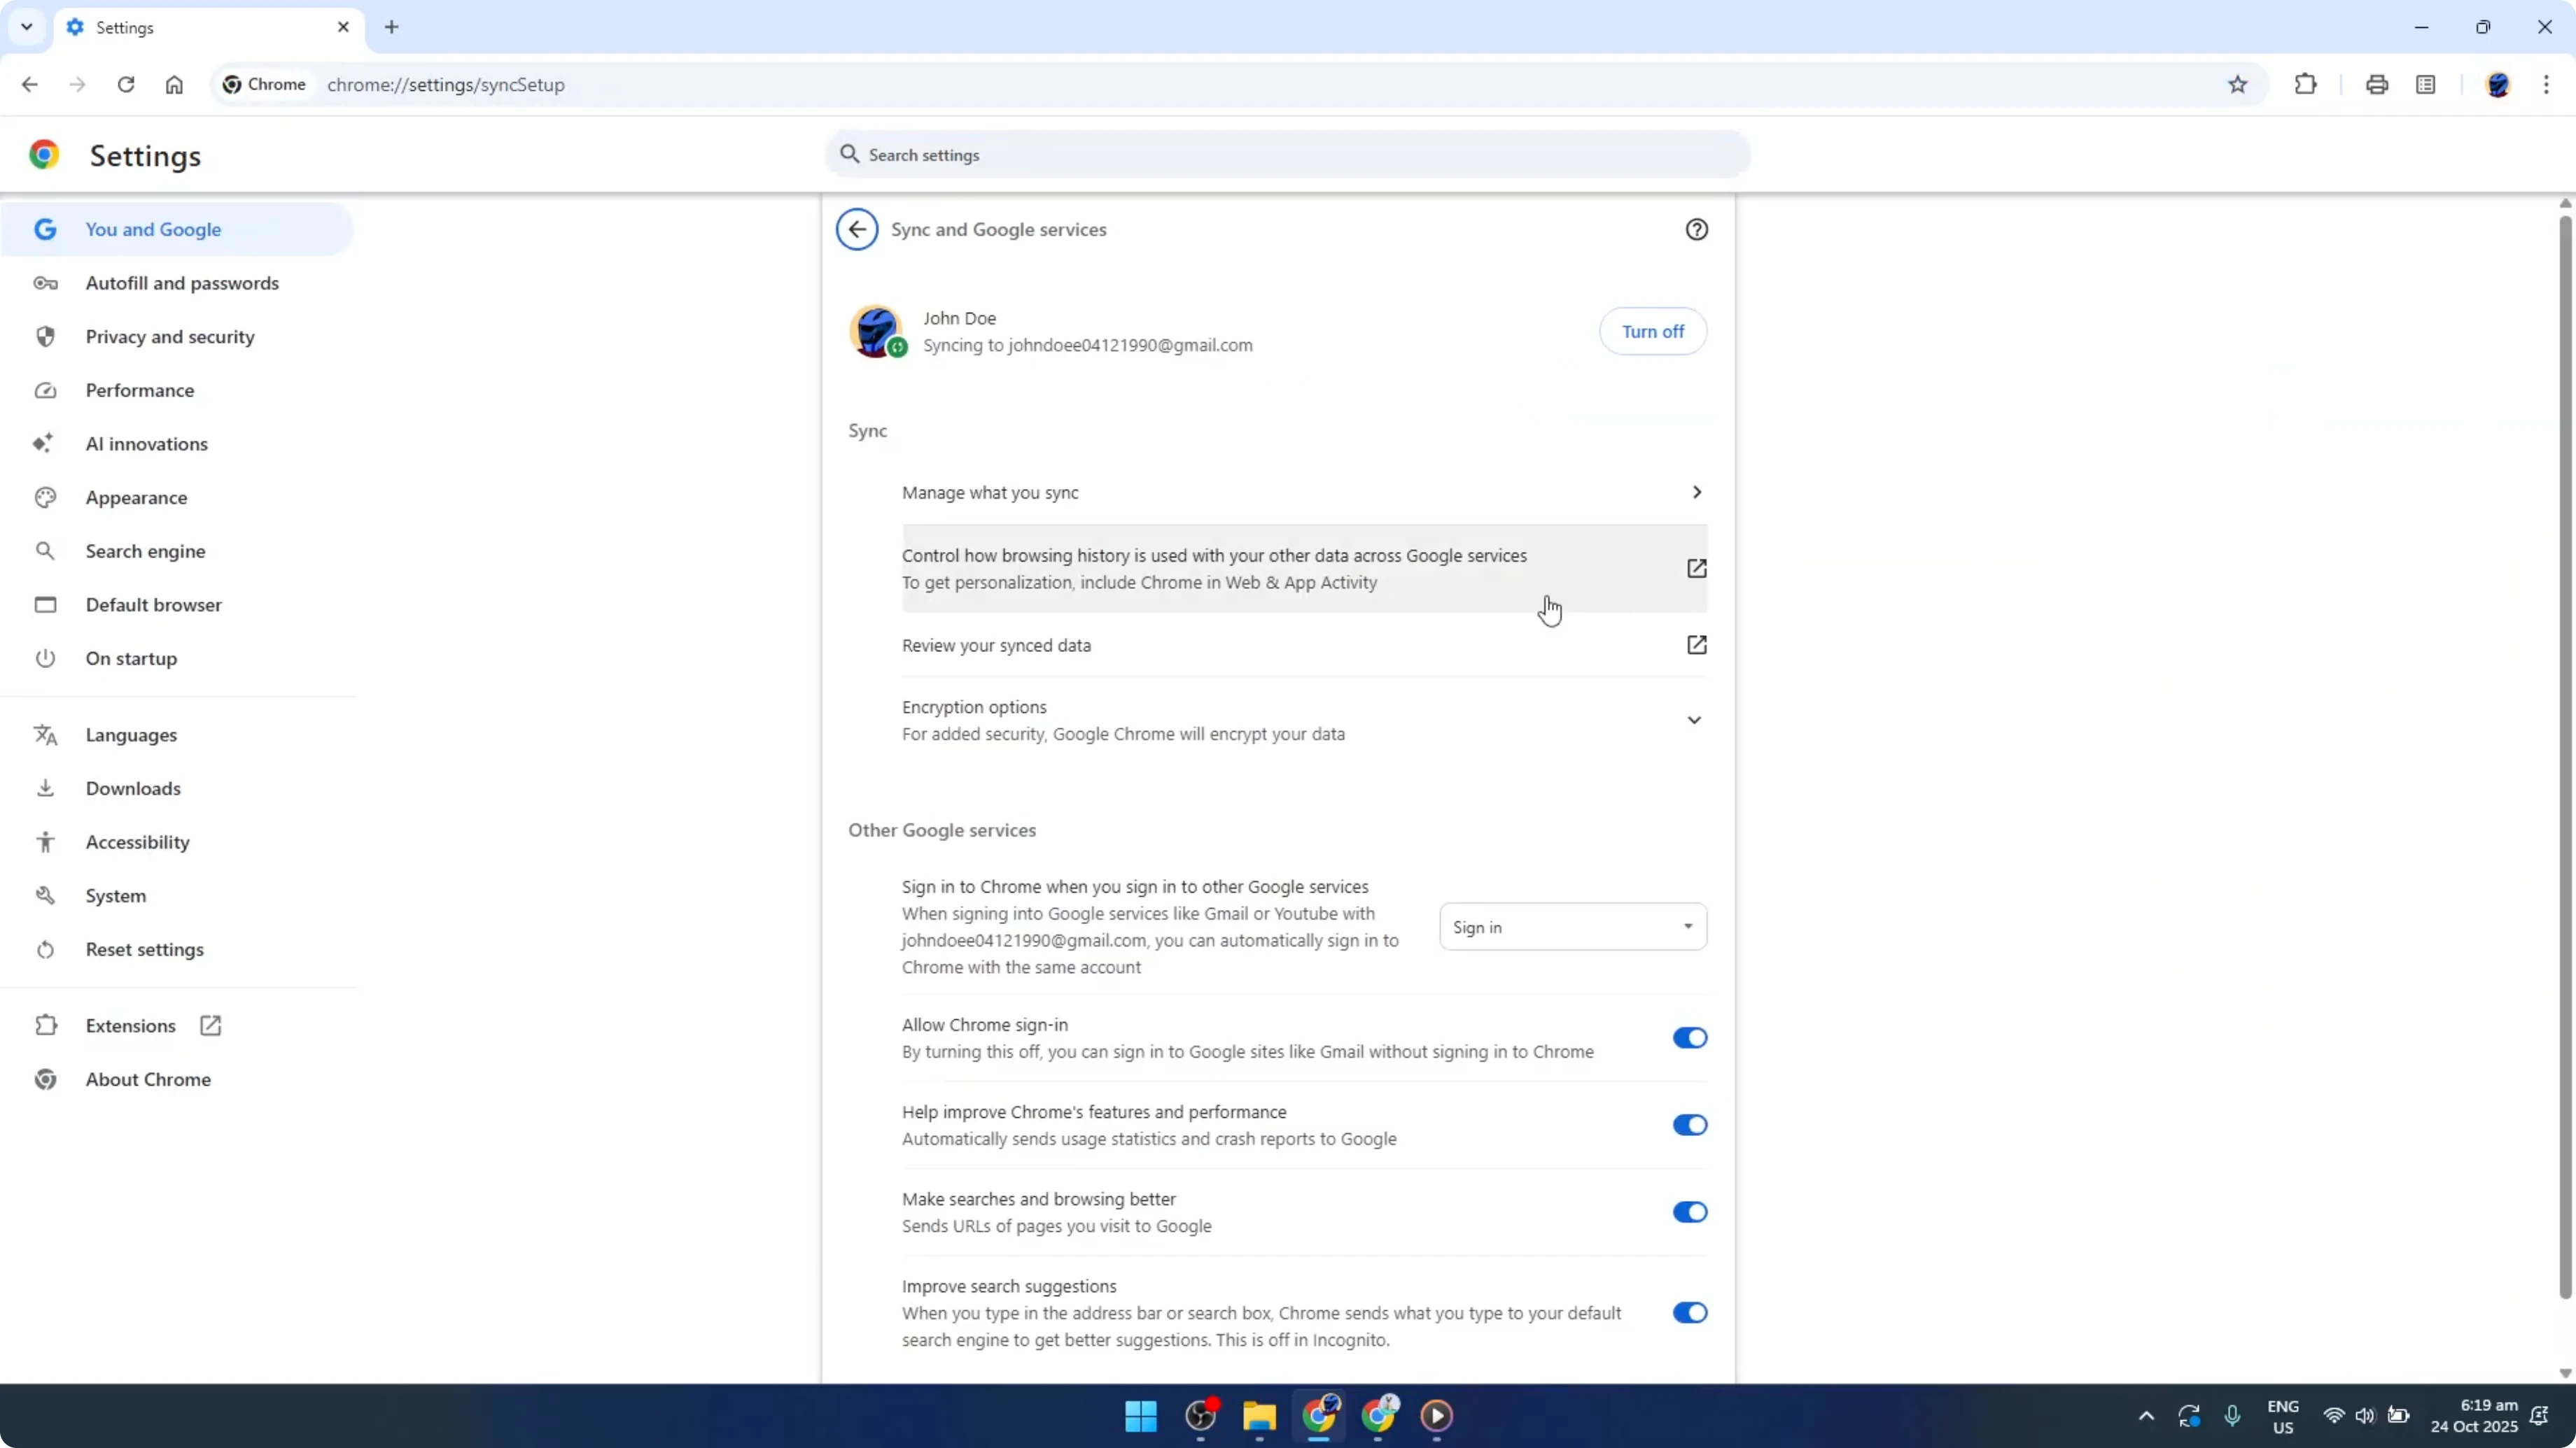Bookmark this page with the star icon
The image size is (2576, 1448).
click(2238, 84)
